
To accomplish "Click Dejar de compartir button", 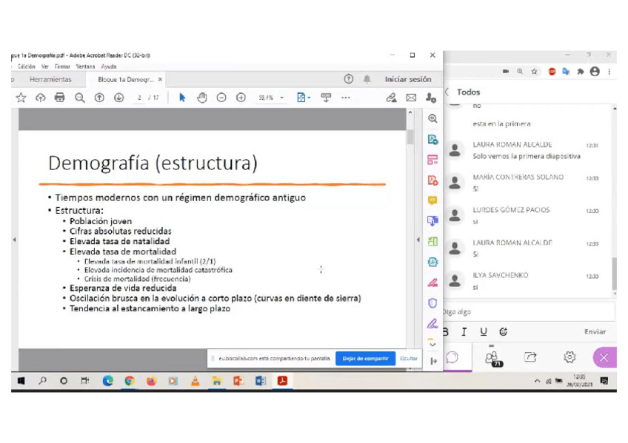I will click(365, 359).
